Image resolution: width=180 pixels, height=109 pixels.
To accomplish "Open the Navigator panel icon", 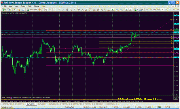I will pyautogui.click(x=19, y=10).
